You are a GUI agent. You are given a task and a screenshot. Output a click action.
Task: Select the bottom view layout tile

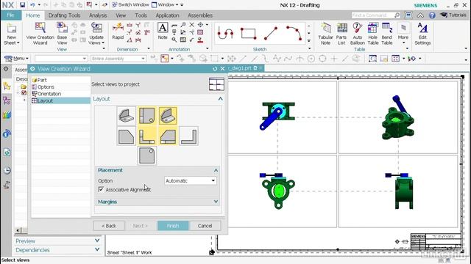147,155
